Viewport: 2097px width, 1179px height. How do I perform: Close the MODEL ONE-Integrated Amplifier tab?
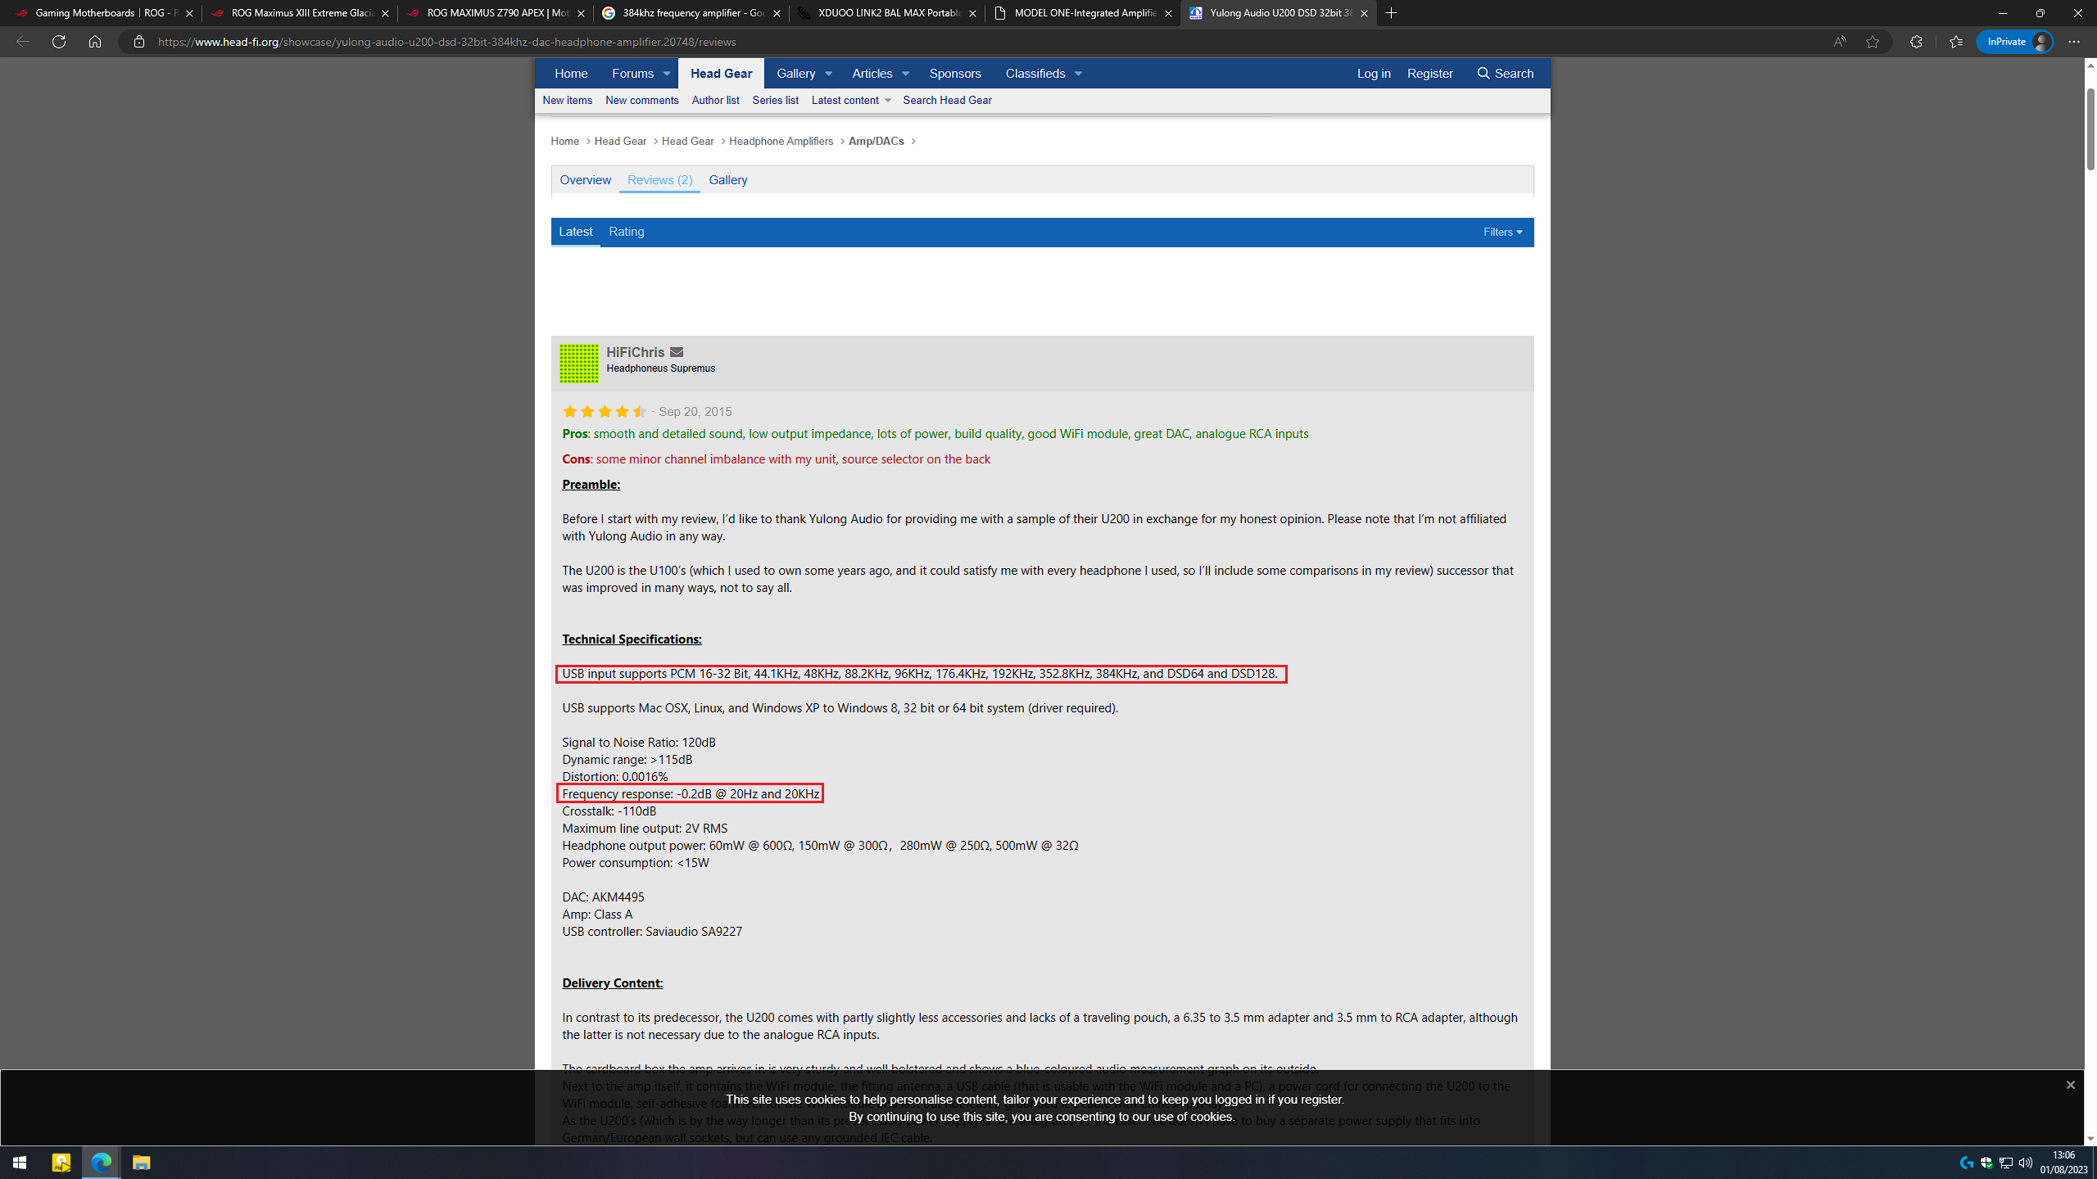tap(1168, 13)
